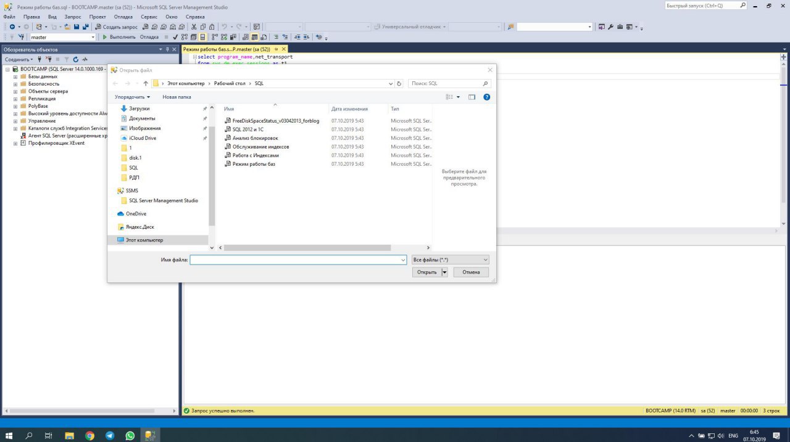Click the Save All icon in SSMS toolbar
This screenshot has width=790, height=442.
point(85,27)
